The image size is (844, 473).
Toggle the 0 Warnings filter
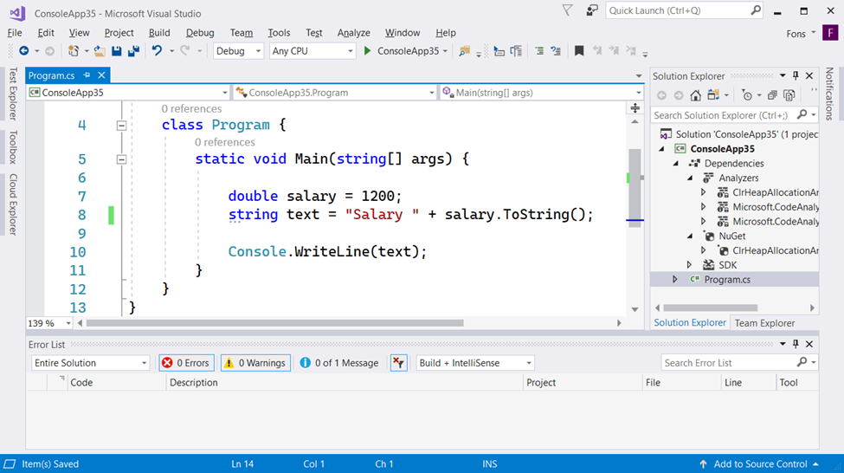(x=255, y=363)
